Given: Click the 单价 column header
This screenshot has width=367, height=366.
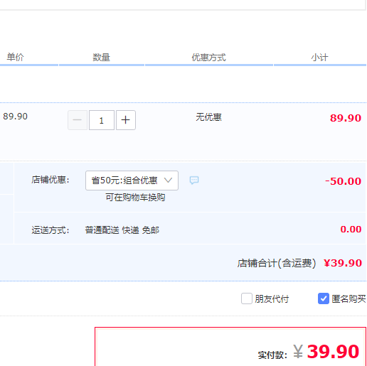Looking at the screenshot, I should (x=16, y=57).
